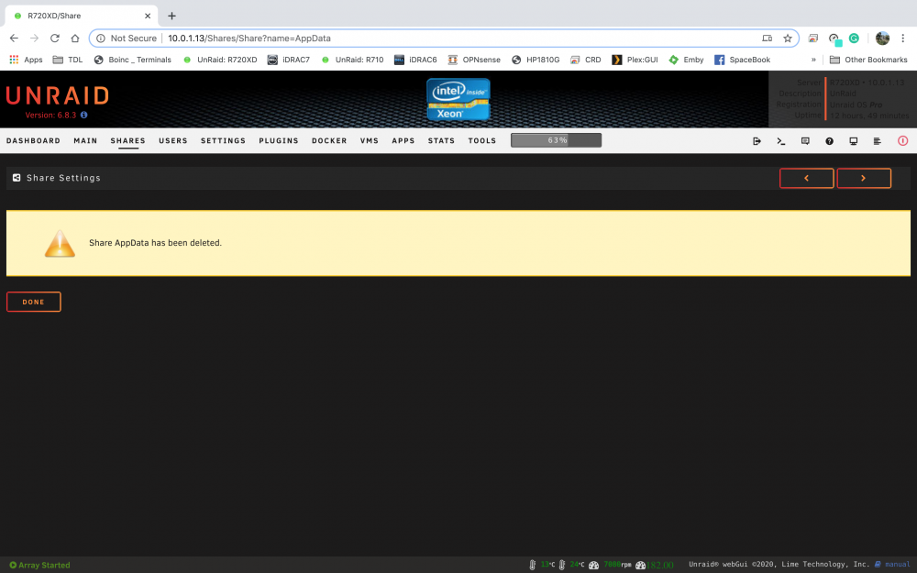917x573 pixels.
Task: Click the Grammarly extension icon
Action: pos(854,38)
